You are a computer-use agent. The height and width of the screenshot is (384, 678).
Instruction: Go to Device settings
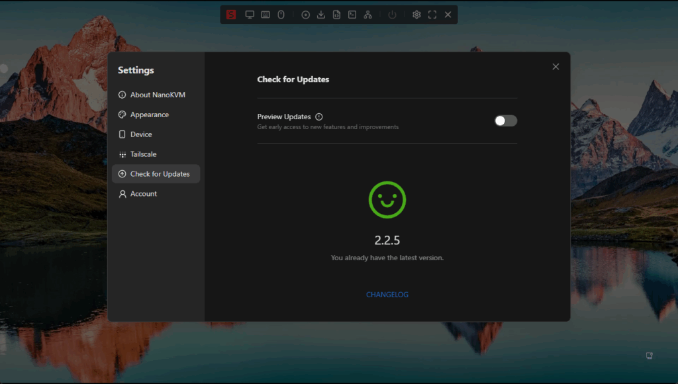coord(141,134)
